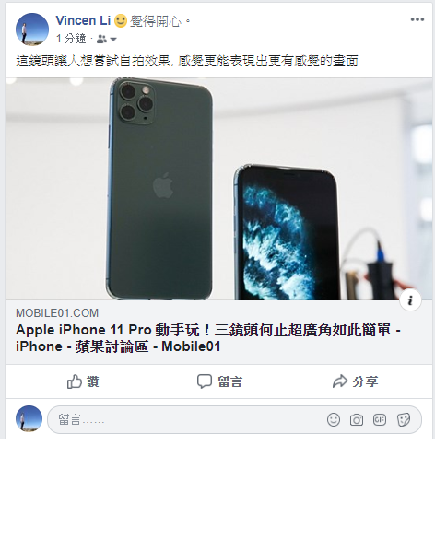Click the link info 'i' icon
The image size is (435, 539).
[410, 300]
